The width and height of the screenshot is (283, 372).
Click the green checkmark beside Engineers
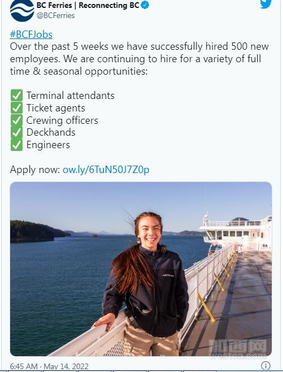click(x=16, y=145)
